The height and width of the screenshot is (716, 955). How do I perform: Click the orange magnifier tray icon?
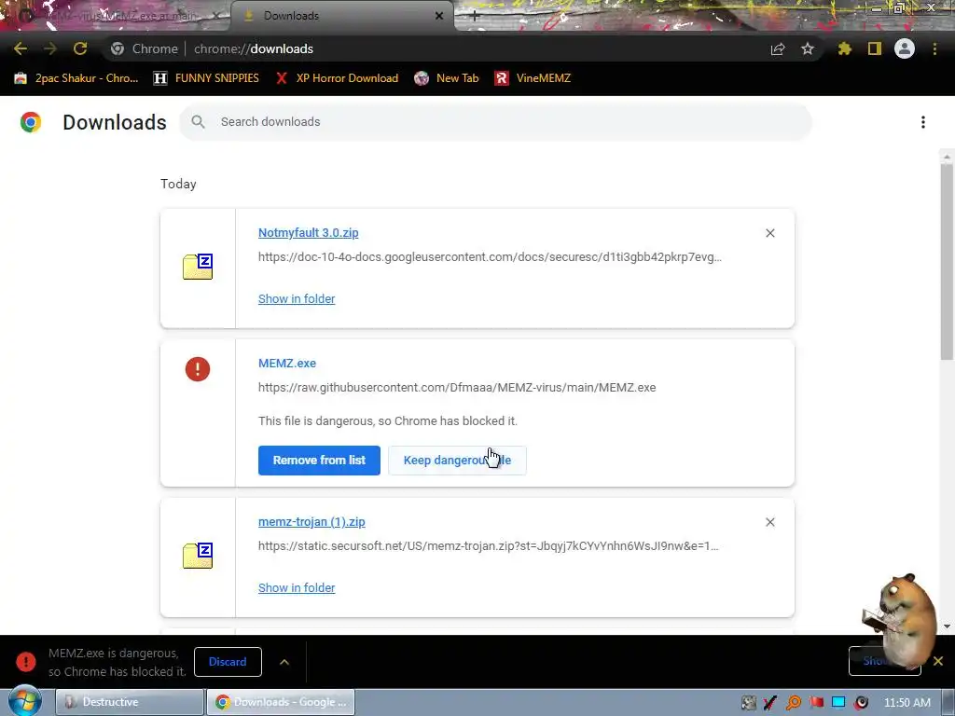(x=794, y=703)
